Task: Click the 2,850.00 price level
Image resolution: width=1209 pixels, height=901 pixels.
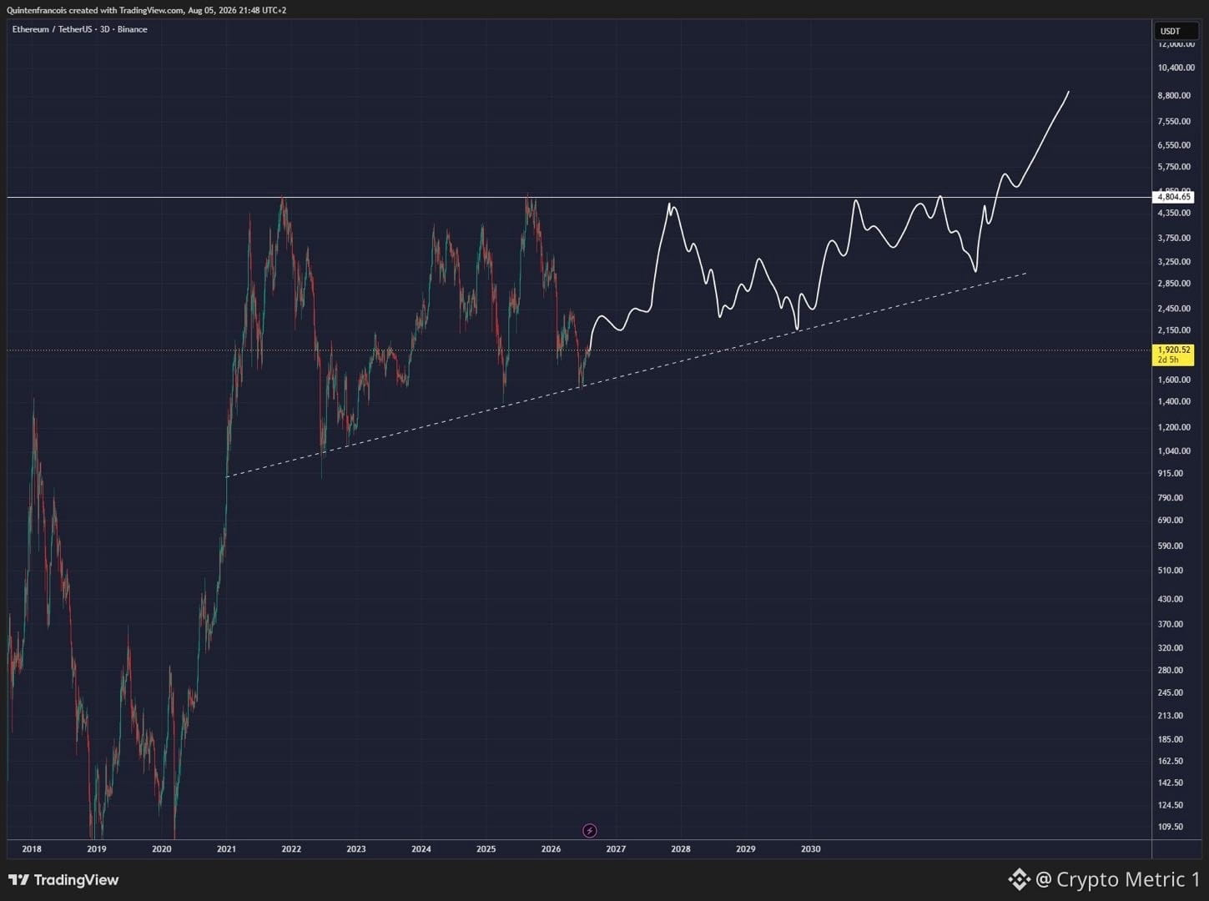Action: click(1174, 284)
